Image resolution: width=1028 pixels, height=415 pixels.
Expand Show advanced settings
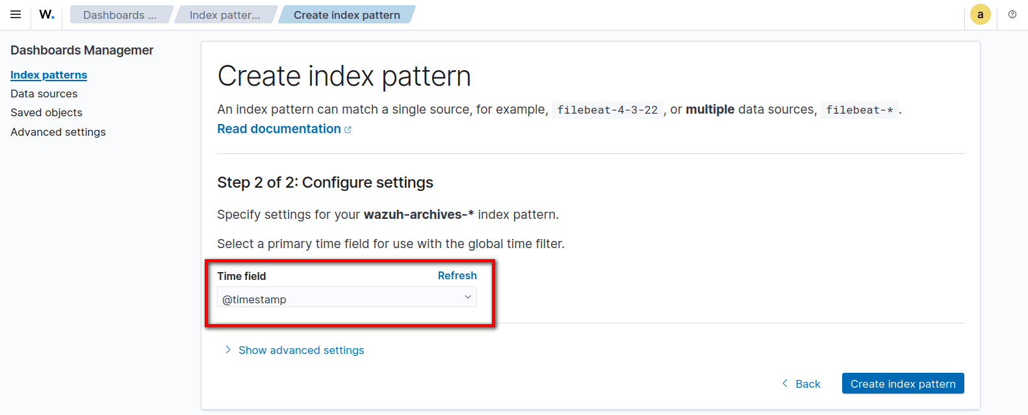point(301,350)
